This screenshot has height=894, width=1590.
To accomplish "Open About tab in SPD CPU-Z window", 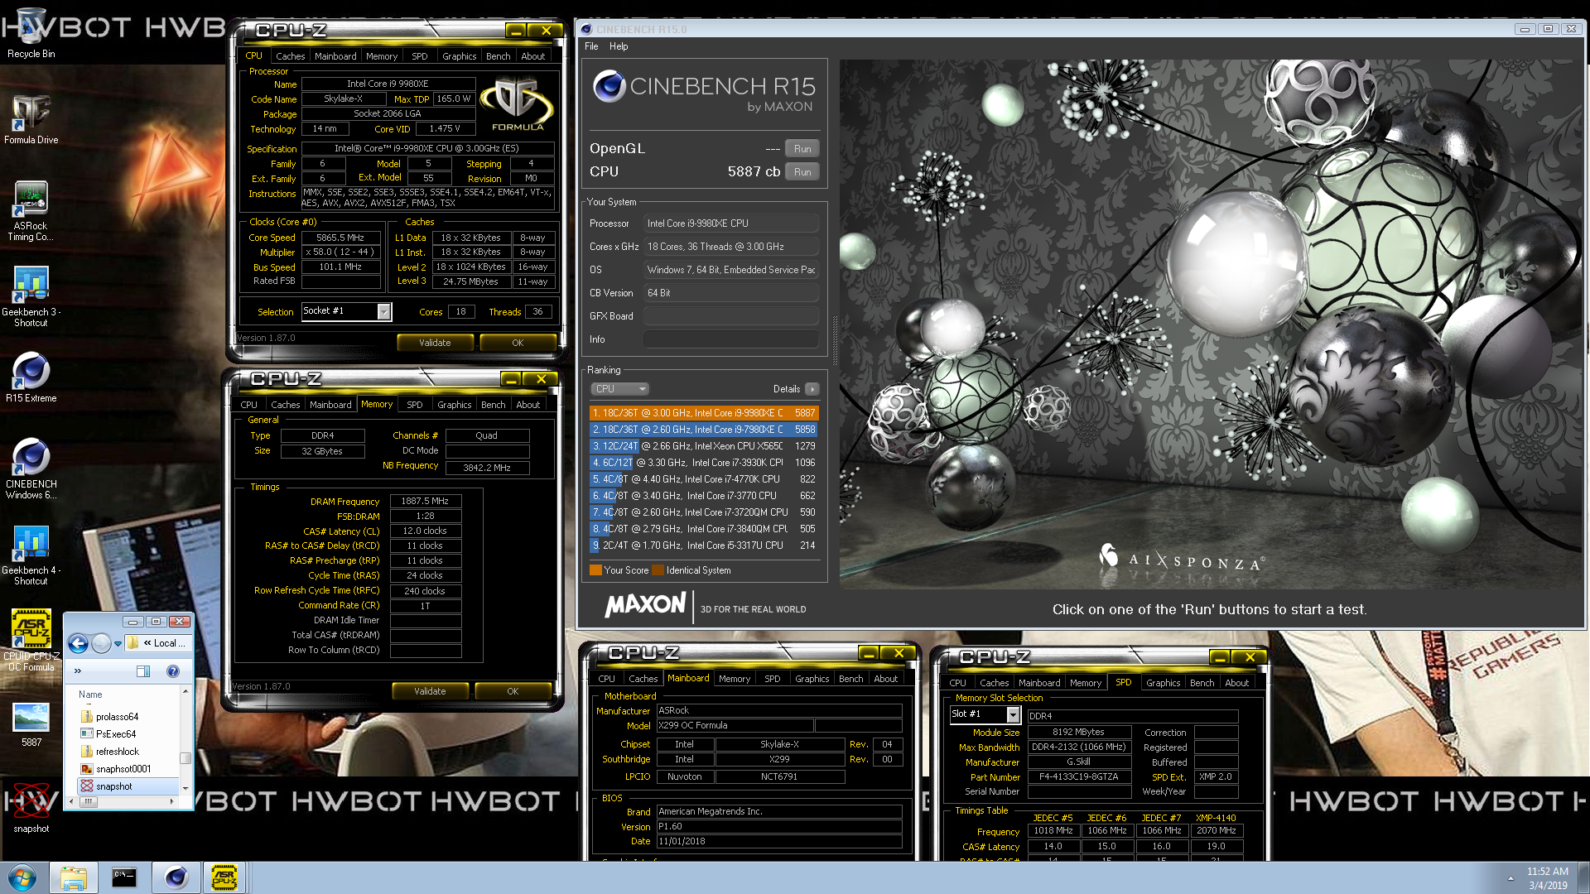I will (1236, 683).
